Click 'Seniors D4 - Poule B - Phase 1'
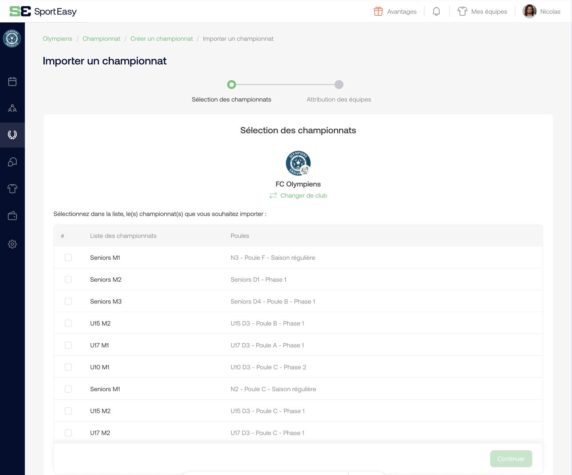The image size is (572, 475). tap(273, 301)
